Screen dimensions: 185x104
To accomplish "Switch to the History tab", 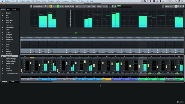I will point(8,10).
